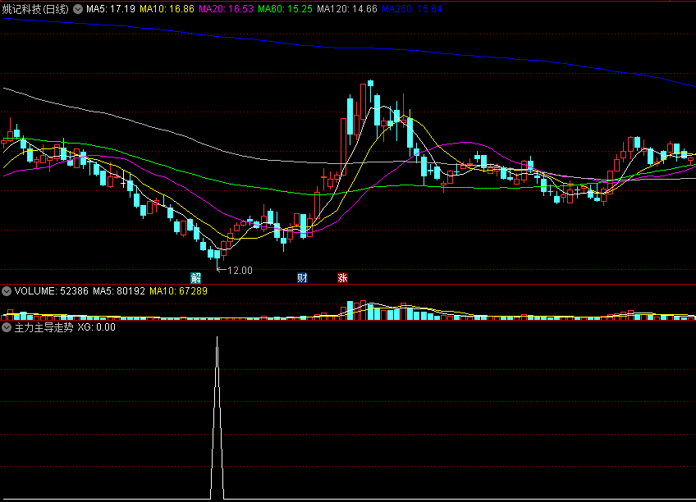Select the MA120: 14.66 label
Viewport: 696px width, 502px height.
point(346,9)
